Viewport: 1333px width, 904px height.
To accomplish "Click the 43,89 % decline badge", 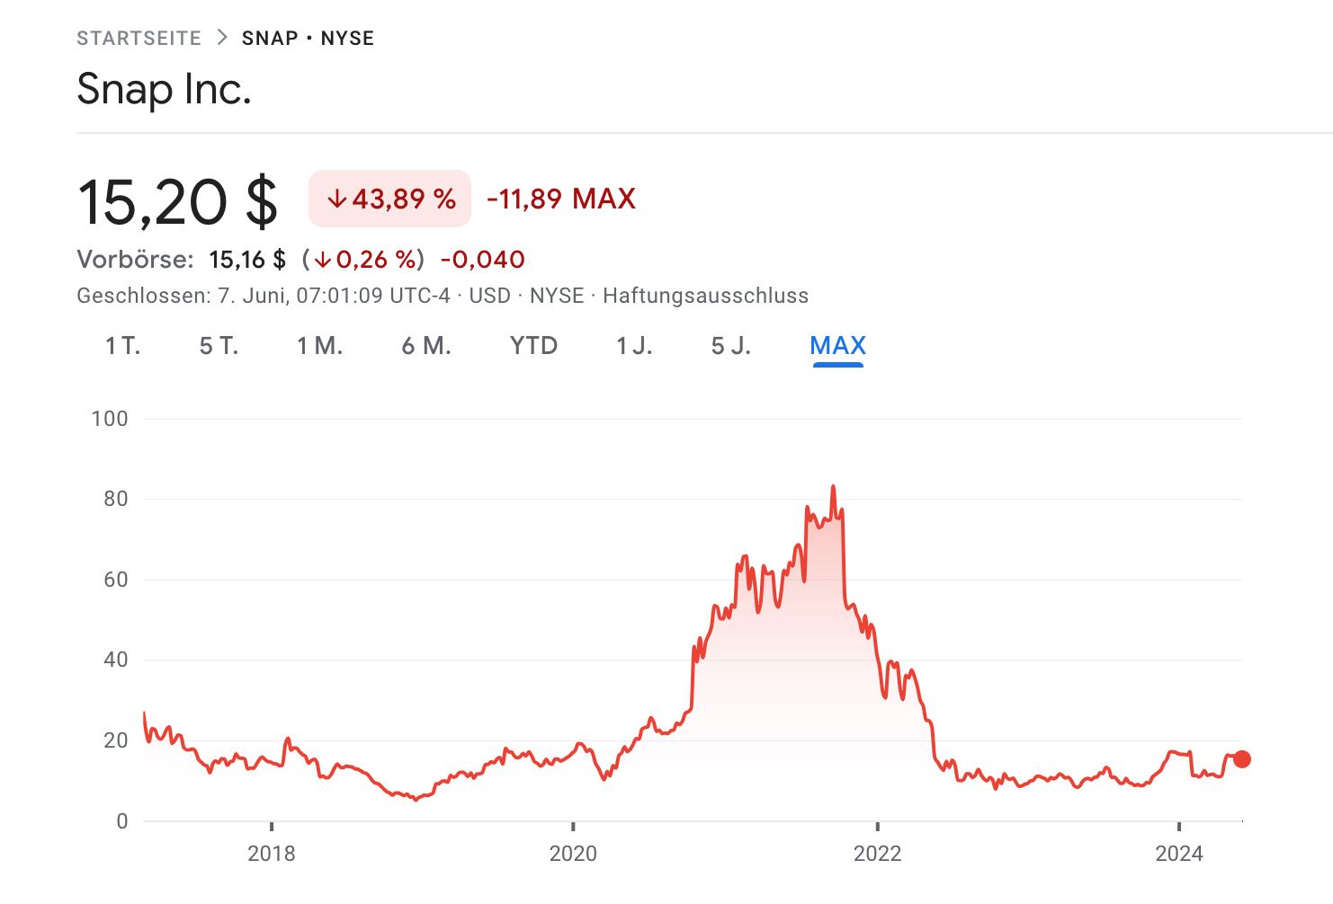I will 389,199.
